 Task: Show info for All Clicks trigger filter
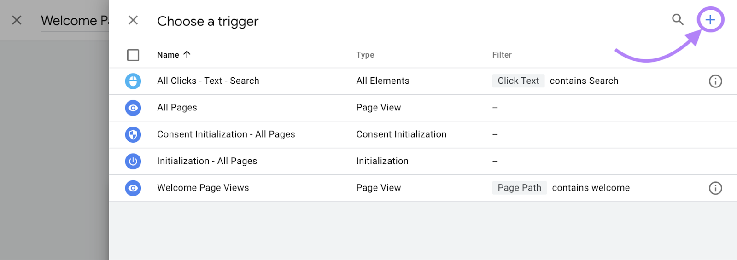click(x=715, y=81)
